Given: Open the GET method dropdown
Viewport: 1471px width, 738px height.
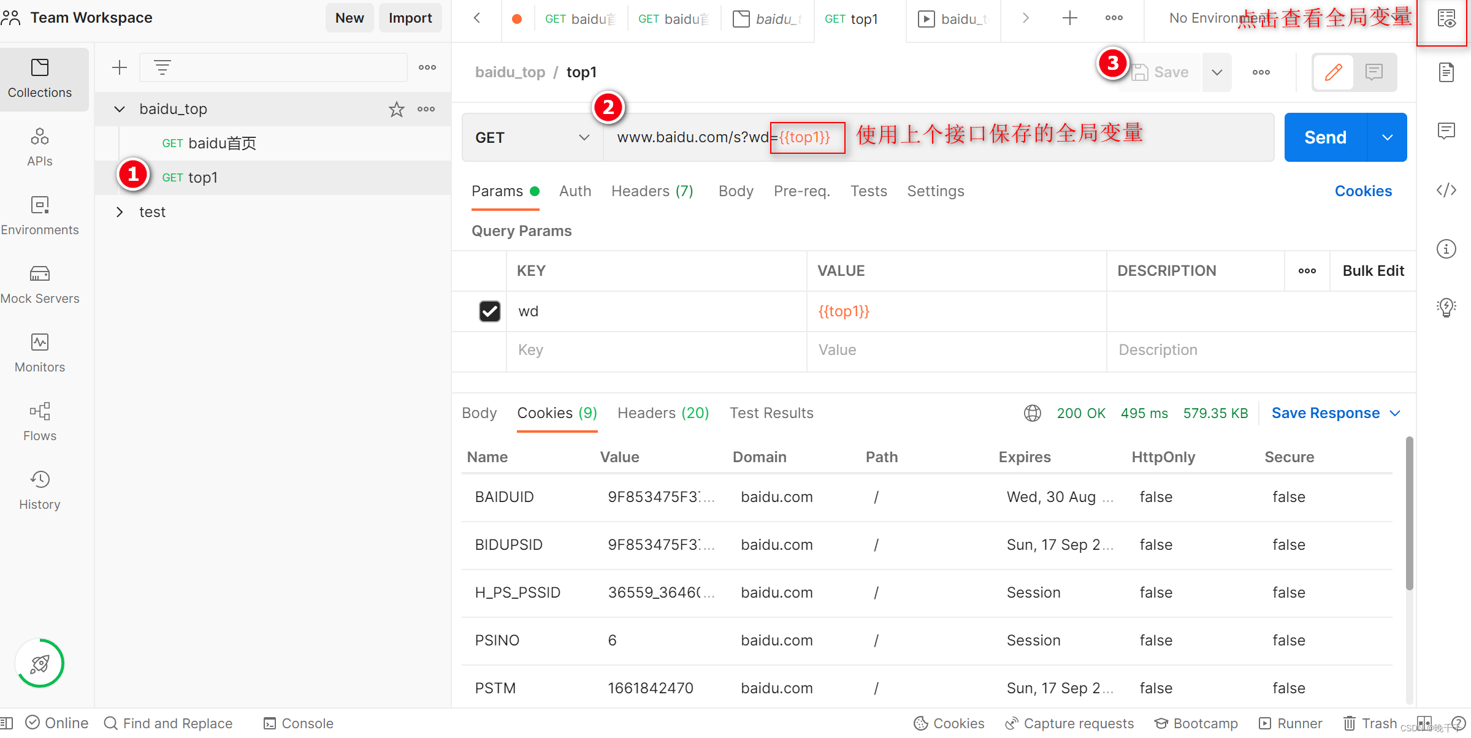Looking at the screenshot, I should [532, 137].
